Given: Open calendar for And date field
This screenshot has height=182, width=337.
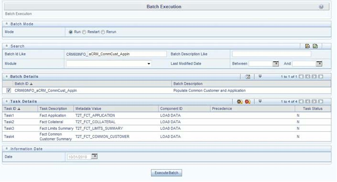Looking at the screenshot, I should [319, 64].
